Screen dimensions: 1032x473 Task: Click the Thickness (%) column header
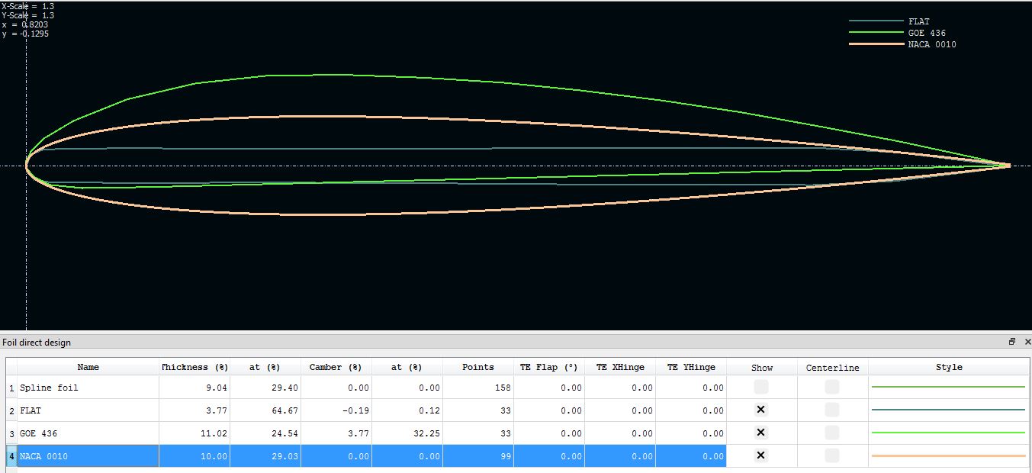pos(195,367)
